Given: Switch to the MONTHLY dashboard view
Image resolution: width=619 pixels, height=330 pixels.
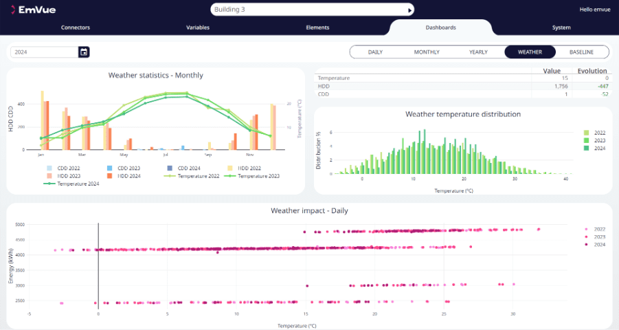Looking at the screenshot, I should [x=427, y=52].
